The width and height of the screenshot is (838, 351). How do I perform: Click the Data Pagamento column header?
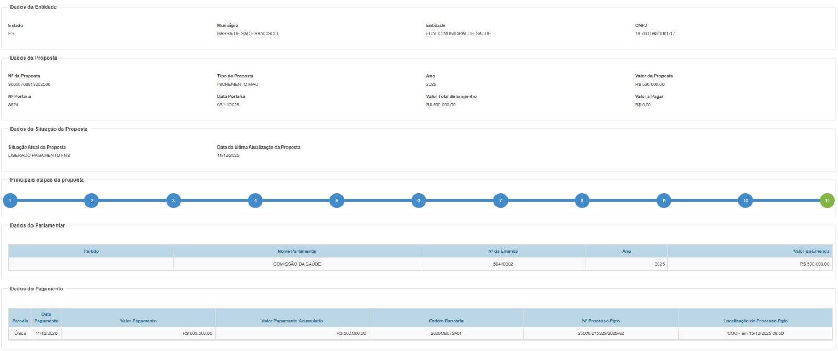pos(46,318)
